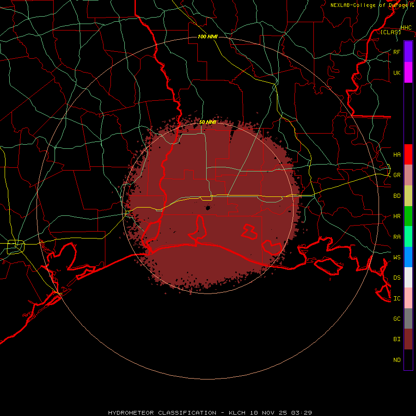416x416 pixels.
Task: Click the BD legend label
Action: tap(397, 196)
